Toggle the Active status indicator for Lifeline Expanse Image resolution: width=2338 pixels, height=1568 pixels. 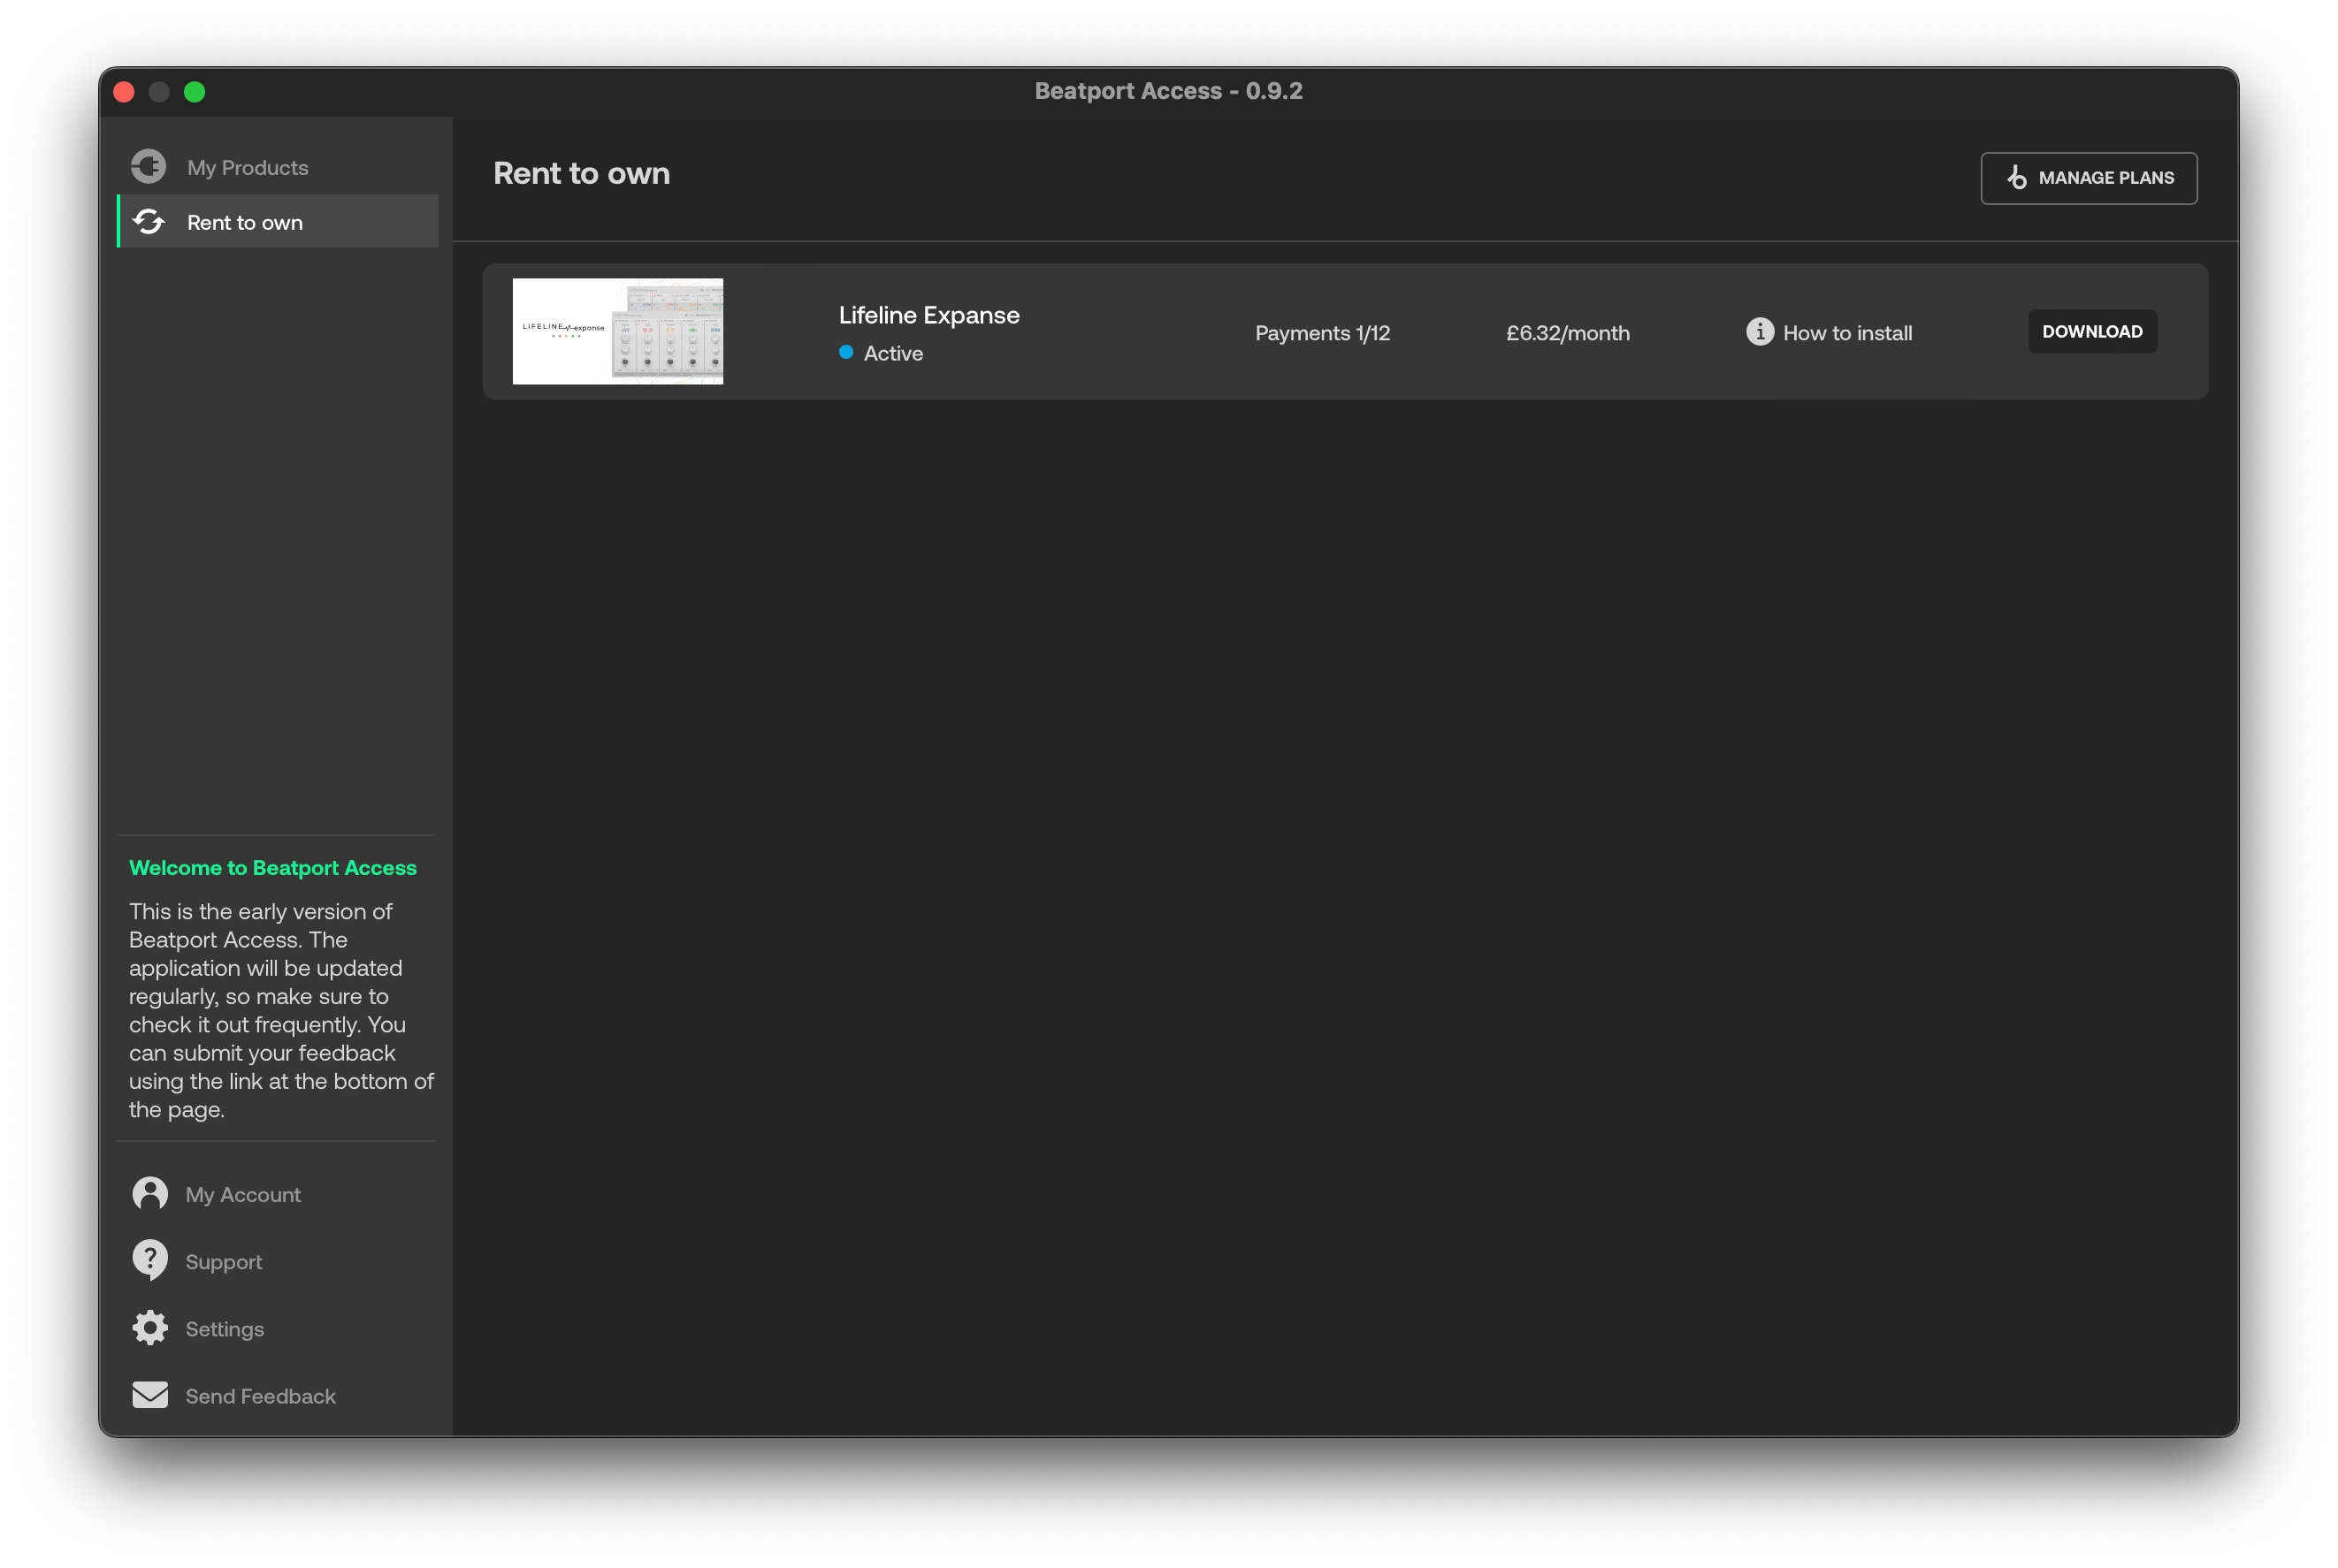click(847, 352)
